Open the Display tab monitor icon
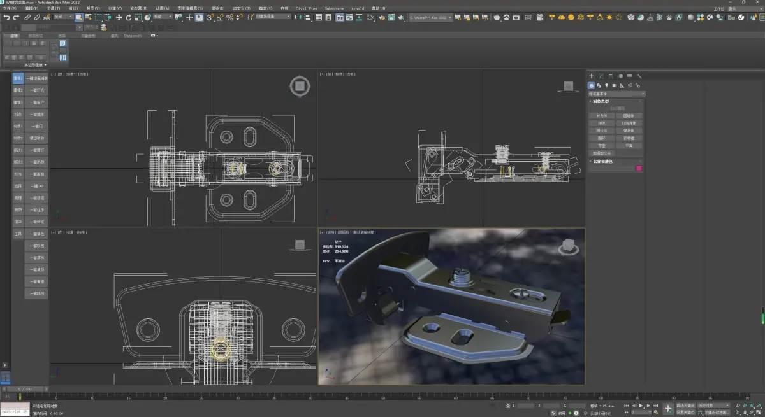 (629, 76)
